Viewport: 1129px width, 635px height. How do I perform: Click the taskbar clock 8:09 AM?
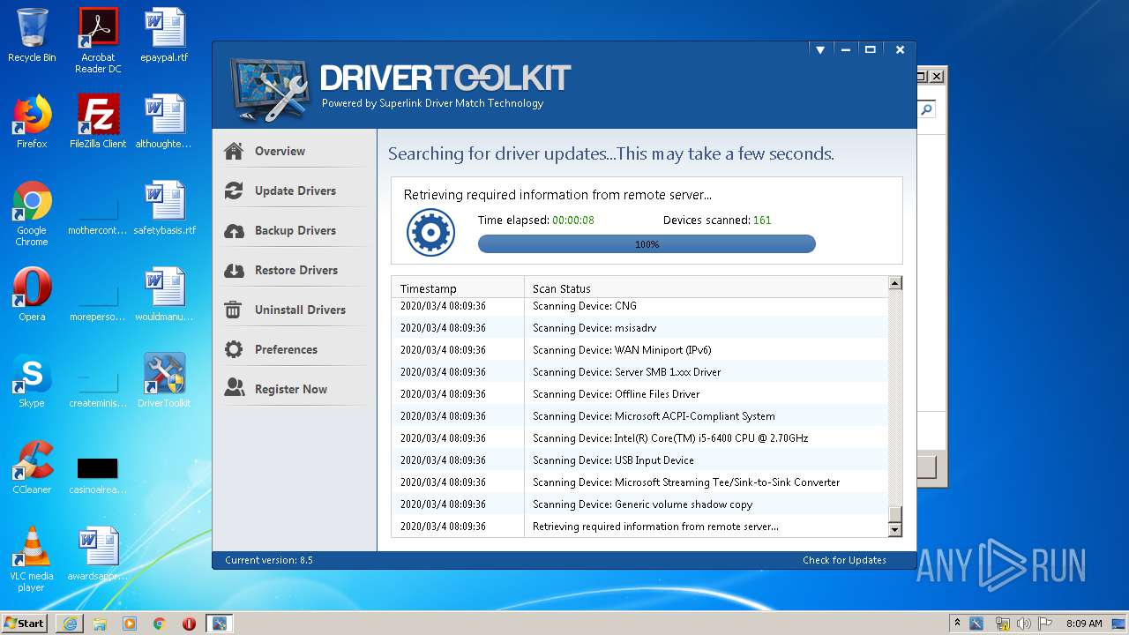point(1084,624)
